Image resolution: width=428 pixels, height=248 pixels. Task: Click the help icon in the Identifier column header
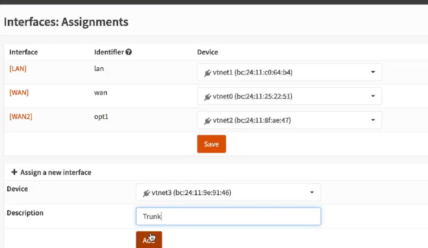(x=129, y=52)
